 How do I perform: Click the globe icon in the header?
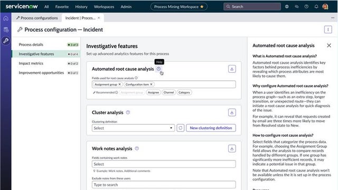click(287, 7)
